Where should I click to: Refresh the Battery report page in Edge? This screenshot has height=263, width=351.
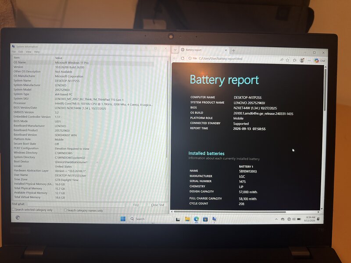click(183, 58)
